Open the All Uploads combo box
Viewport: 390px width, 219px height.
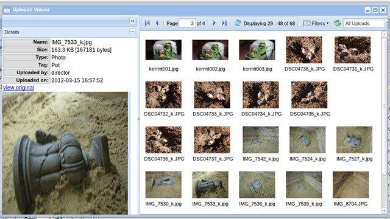(x=364, y=23)
